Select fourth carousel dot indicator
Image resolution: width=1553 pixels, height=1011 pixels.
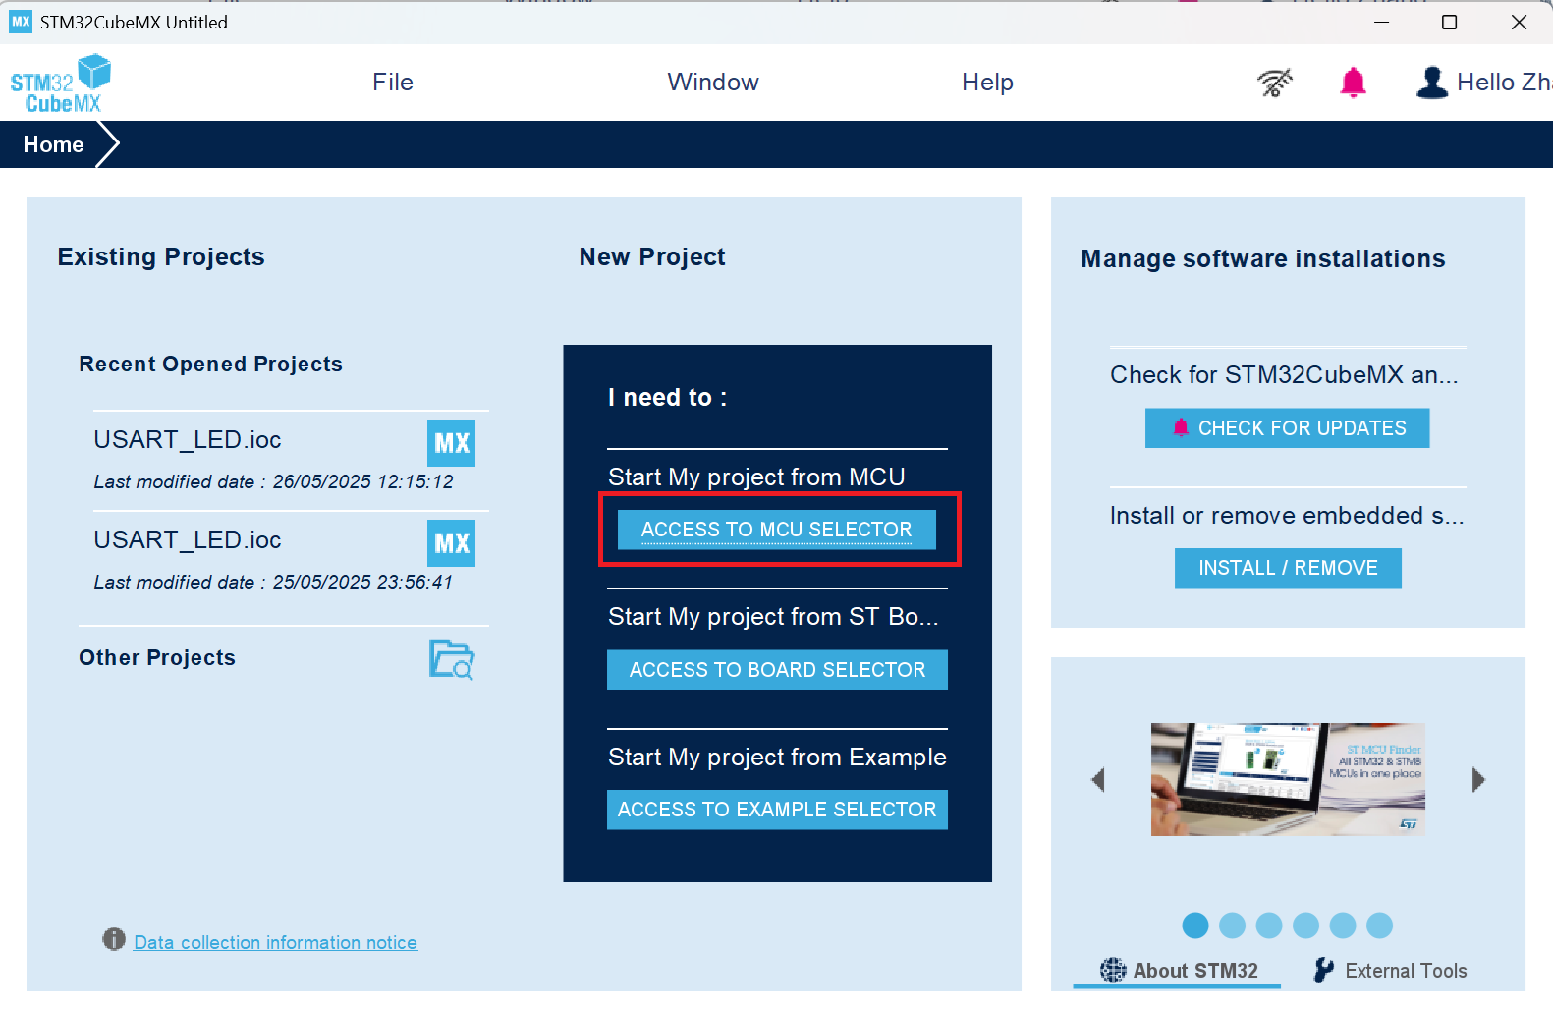[1305, 926]
